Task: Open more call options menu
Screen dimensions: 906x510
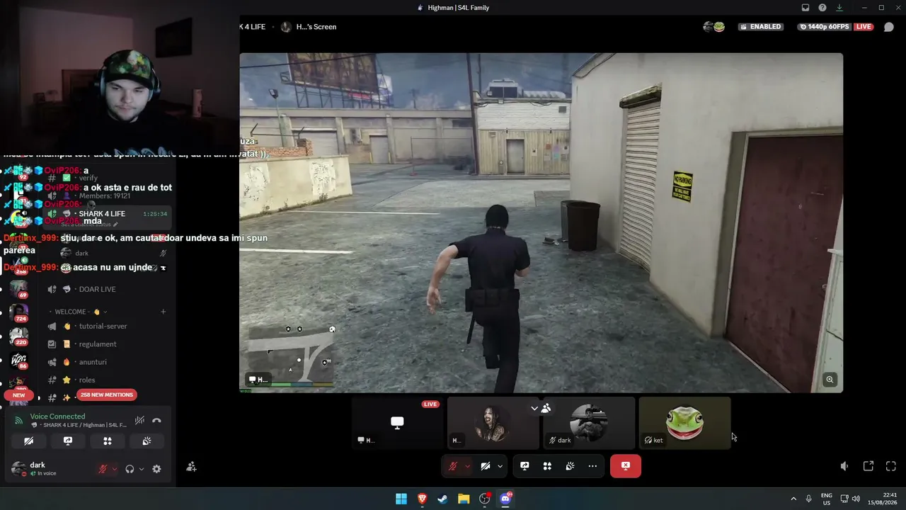Action: point(592,466)
